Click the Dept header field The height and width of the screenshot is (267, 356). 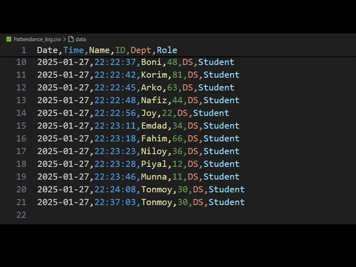pyautogui.click(x=141, y=50)
